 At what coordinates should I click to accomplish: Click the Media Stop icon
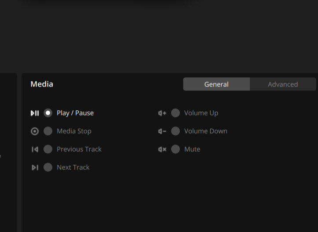(35, 131)
